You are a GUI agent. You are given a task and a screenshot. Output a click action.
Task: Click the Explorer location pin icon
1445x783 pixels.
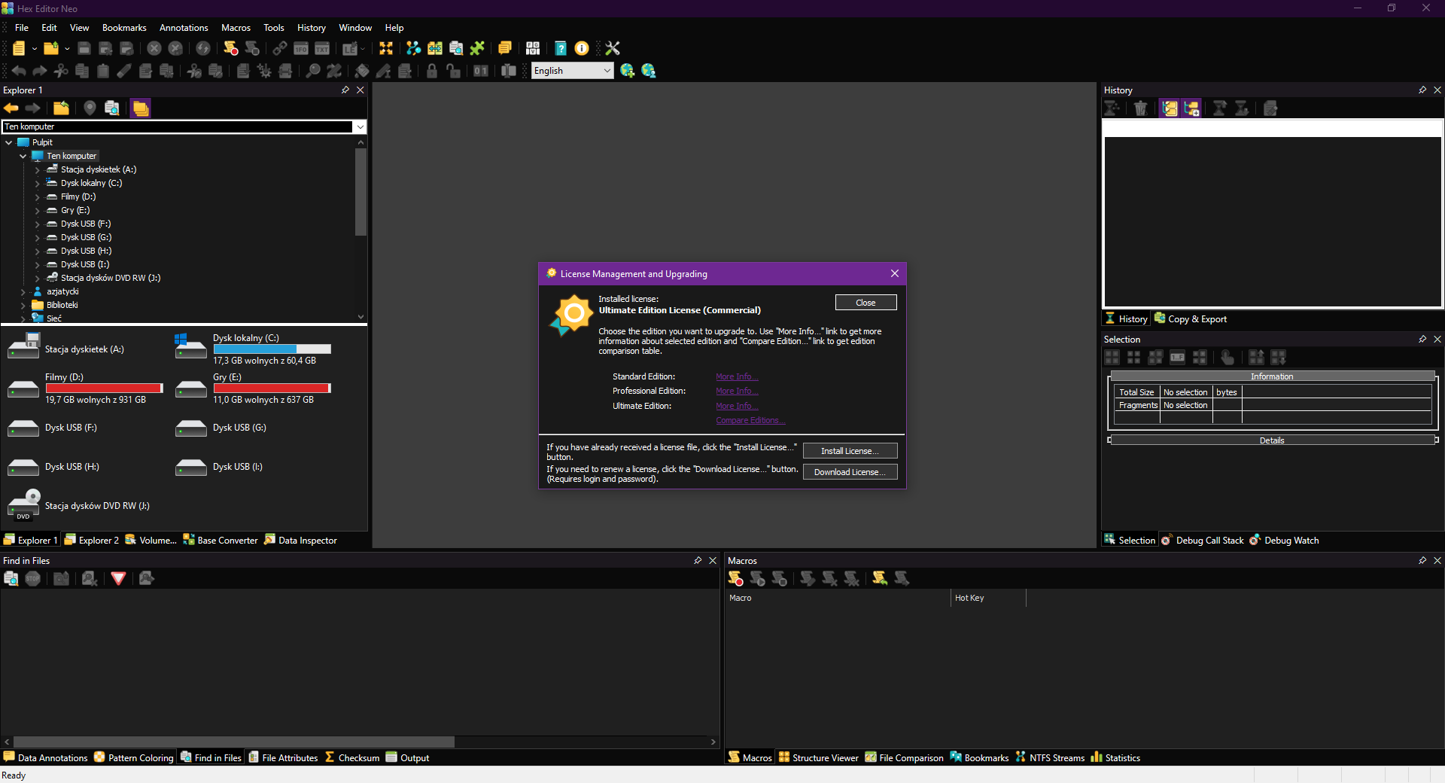90,108
